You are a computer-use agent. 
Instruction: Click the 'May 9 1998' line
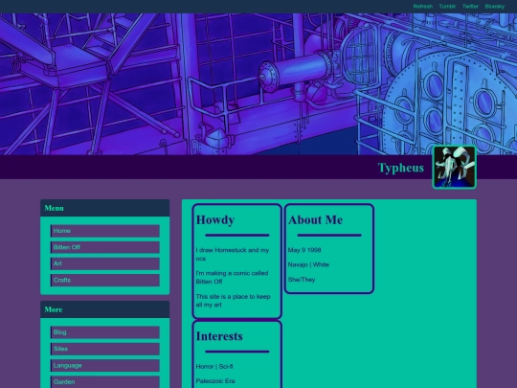point(304,250)
